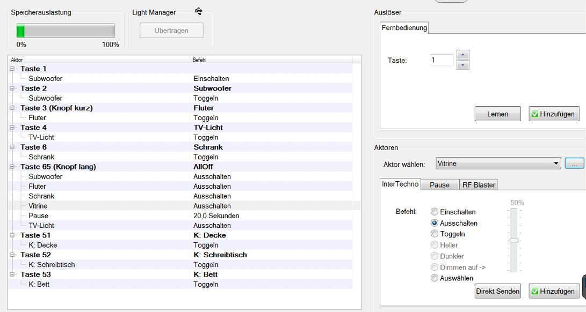Switch to the Pause tab
Screen dimensions: 586x312
(439, 185)
